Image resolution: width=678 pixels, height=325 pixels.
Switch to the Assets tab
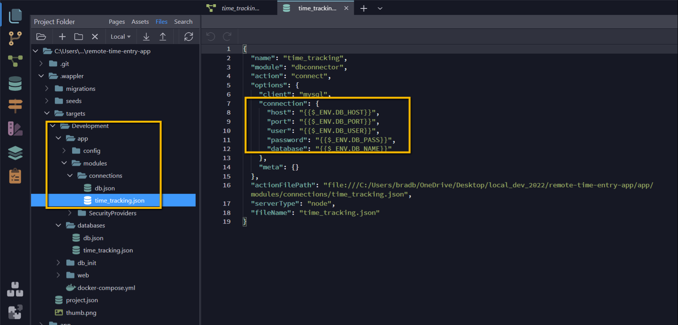[140, 22]
